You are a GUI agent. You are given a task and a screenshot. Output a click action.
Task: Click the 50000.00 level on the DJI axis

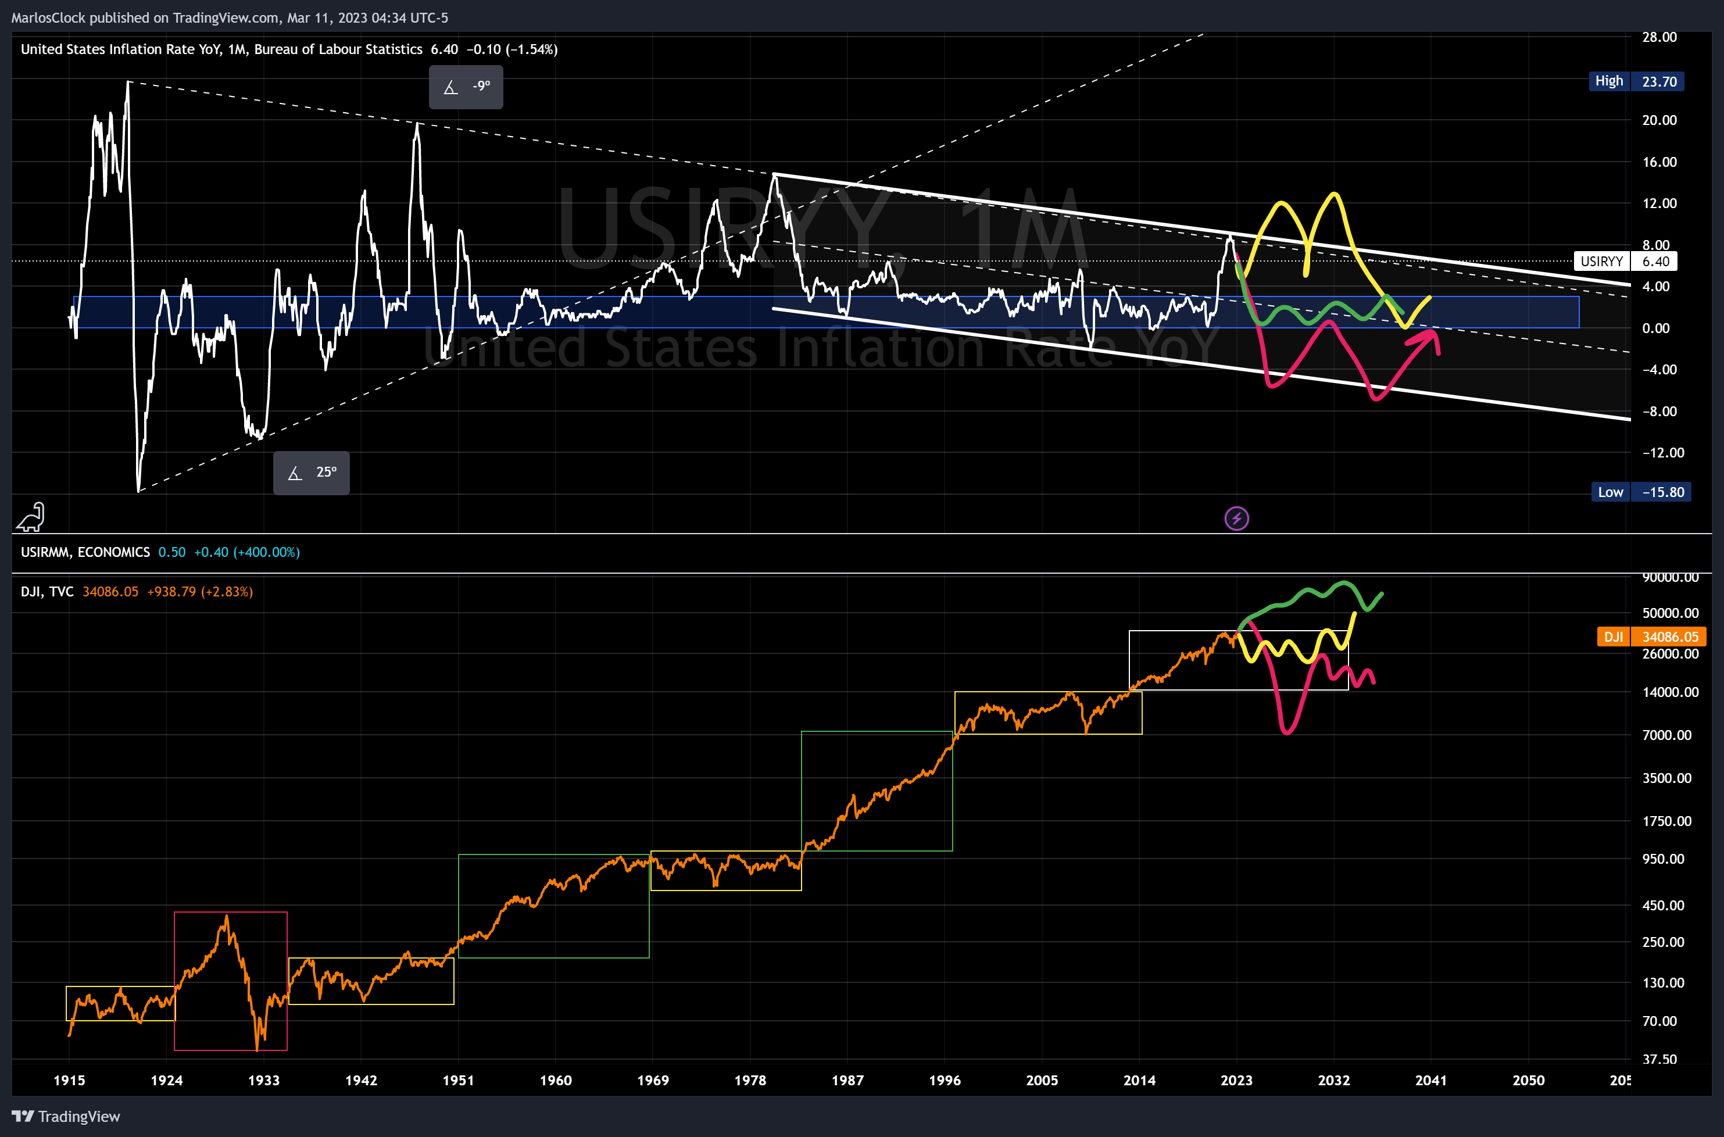[1671, 613]
